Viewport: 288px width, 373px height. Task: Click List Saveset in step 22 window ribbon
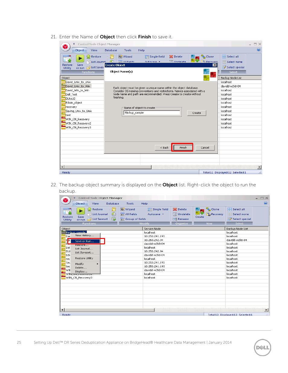click(98, 219)
